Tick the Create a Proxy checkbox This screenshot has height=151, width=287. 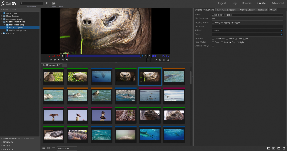pos(213,46)
